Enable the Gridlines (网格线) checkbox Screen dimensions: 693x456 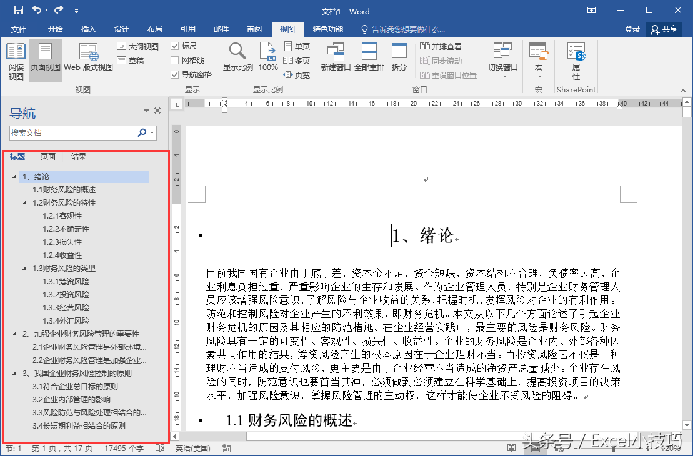pos(176,61)
